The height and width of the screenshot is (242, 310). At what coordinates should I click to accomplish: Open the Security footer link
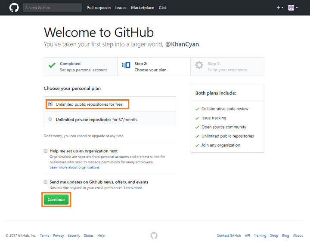74,236
